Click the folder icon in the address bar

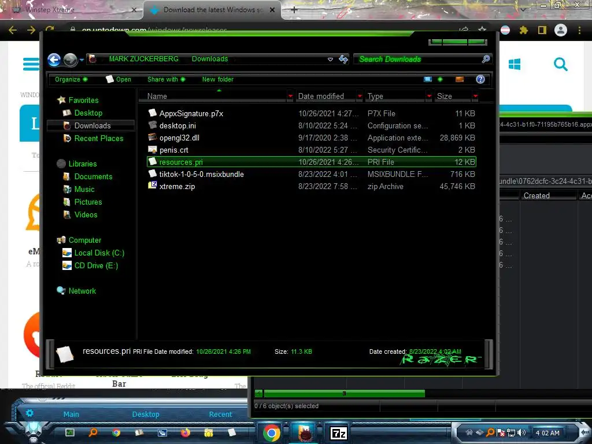[x=92, y=59]
